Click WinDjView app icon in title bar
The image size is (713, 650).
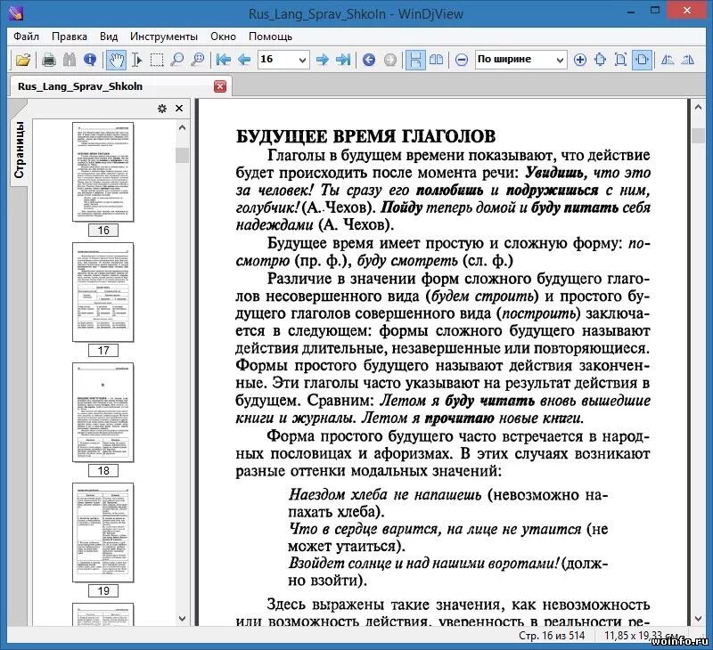coord(15,12)
